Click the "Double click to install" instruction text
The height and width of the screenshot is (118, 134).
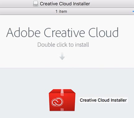[x=63, y=45]
